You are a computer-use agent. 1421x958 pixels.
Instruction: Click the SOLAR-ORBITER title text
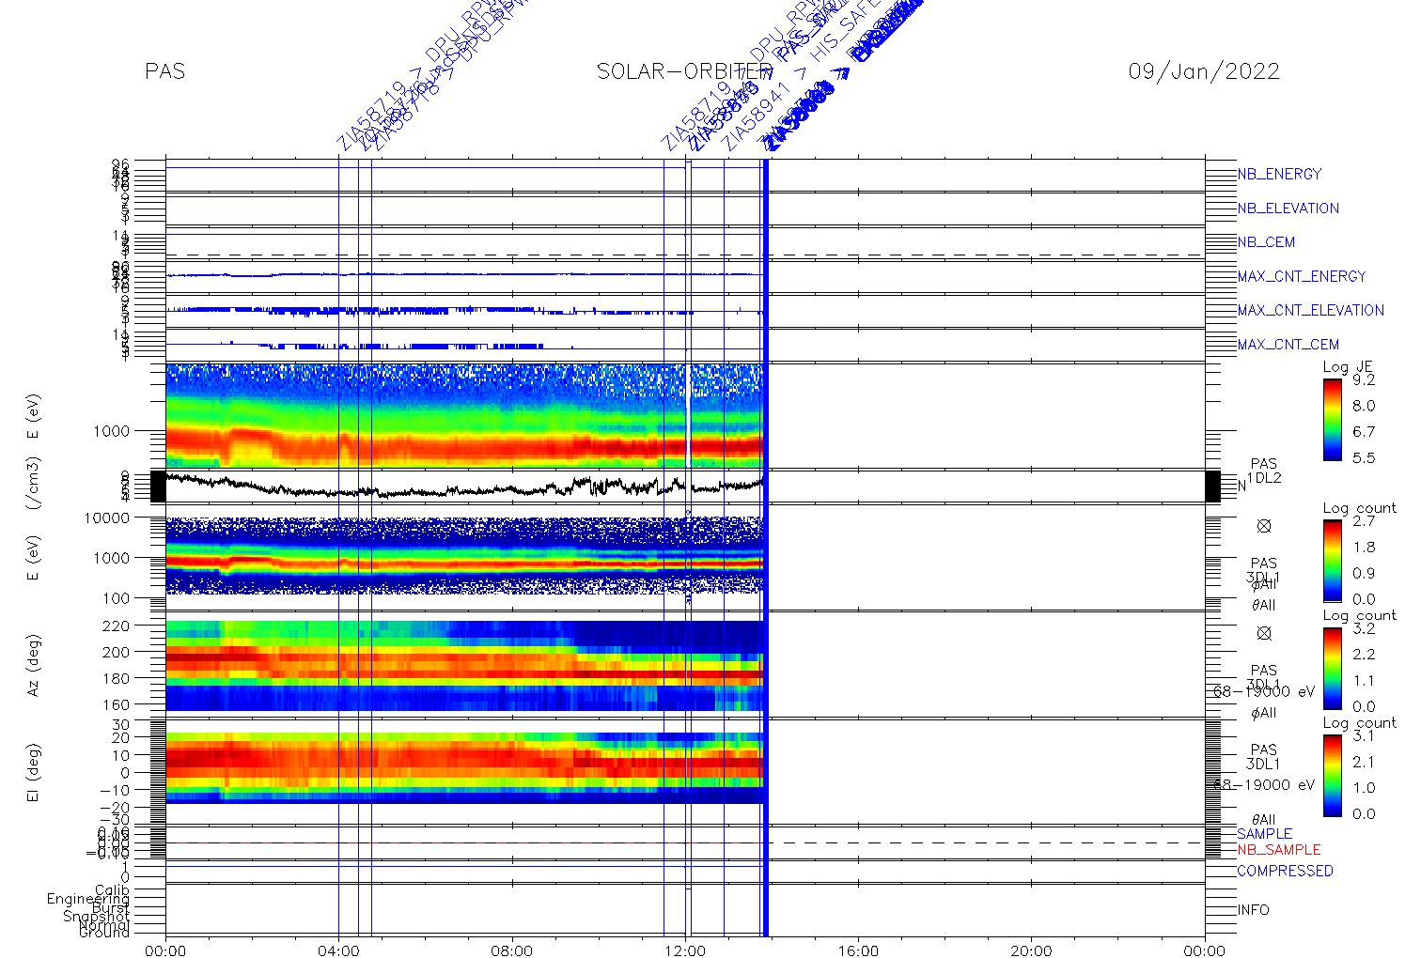[x=684, y=71]
